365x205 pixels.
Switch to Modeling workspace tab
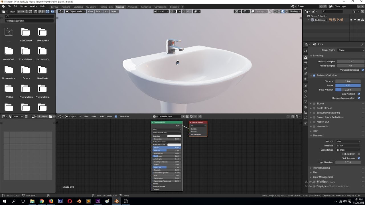click(66, 7)
